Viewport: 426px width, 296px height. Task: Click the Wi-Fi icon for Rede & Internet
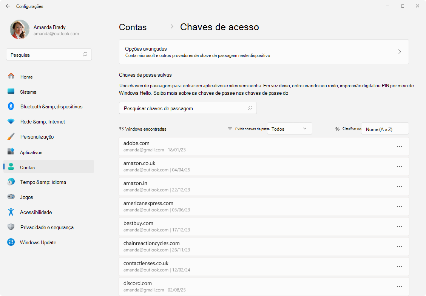(11, 122)
